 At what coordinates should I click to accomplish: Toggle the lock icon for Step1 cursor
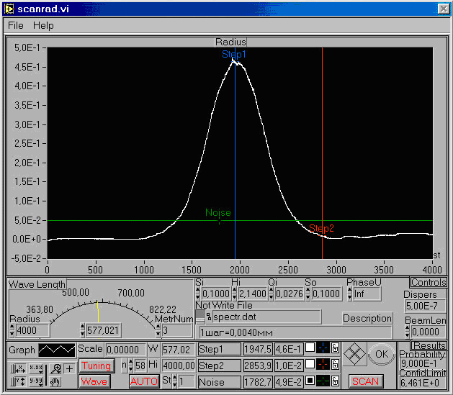tap(336, 349)
